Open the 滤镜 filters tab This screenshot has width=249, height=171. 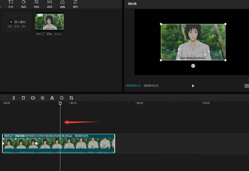(x=62, y=4)
